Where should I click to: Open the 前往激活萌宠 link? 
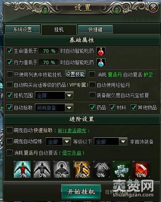click(72, 131)
